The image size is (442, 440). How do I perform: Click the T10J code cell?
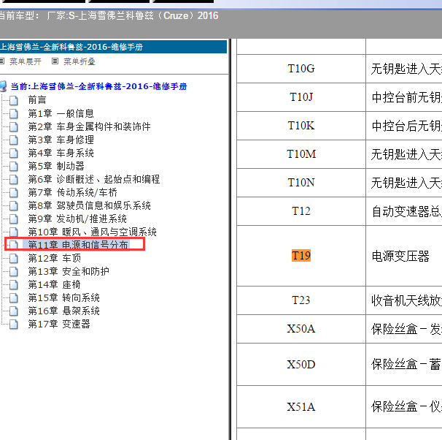301,97
